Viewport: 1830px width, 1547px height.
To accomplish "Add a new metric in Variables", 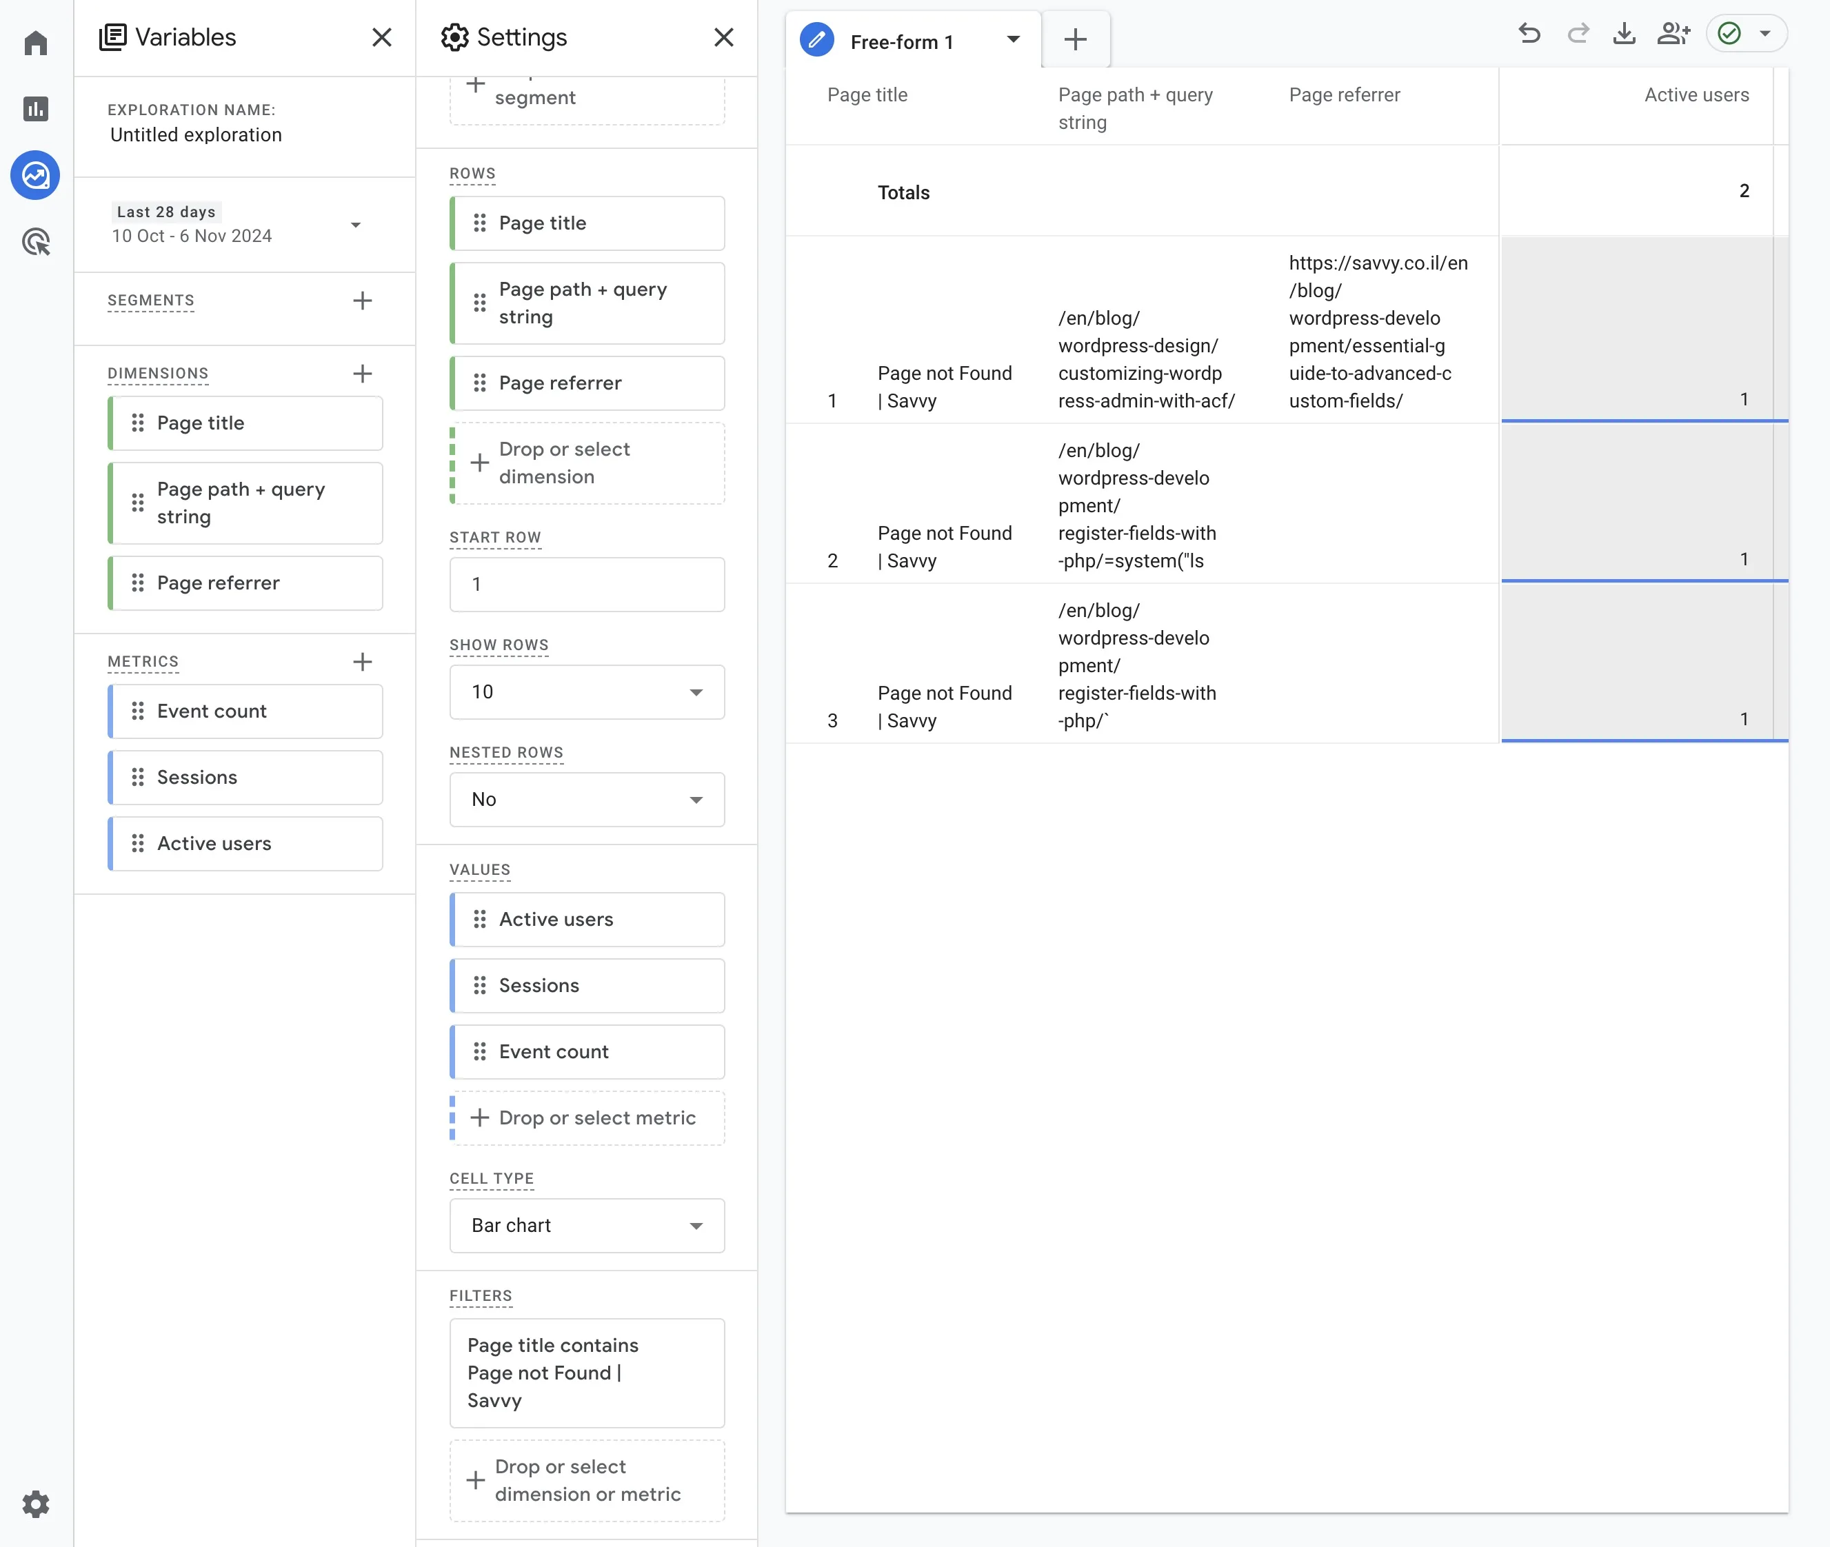I will [362, 661].
